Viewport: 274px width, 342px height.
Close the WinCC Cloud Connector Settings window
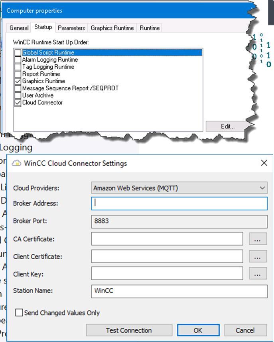click(x=264, y=163)
